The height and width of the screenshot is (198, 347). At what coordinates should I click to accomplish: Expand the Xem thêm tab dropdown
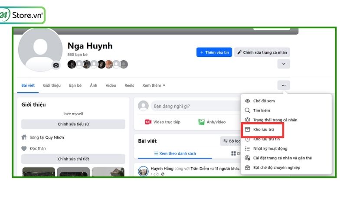pyautogui.click(x=154, y=85)
